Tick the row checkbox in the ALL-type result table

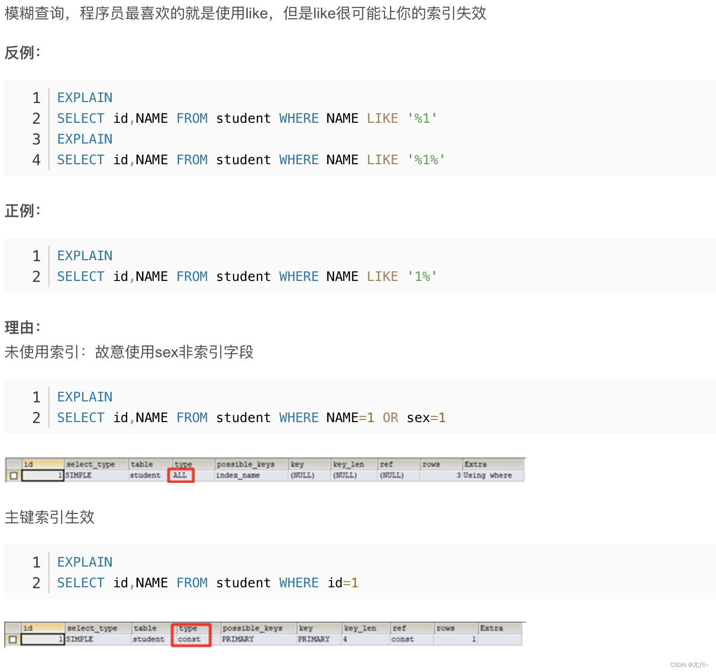click(x=14, y=476)
